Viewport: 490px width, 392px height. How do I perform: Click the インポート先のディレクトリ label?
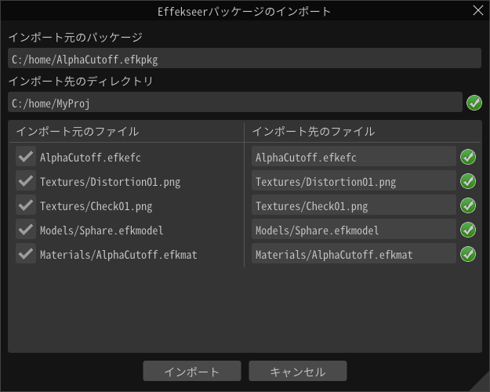click(81, 82)
